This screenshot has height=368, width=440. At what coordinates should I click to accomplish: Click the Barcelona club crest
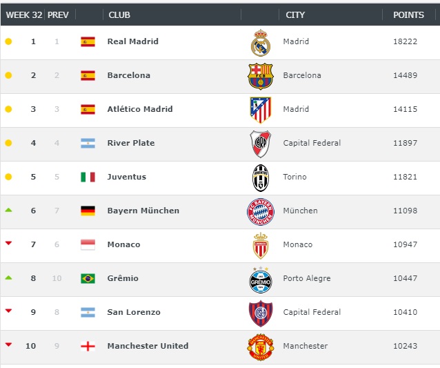point(261,77)
